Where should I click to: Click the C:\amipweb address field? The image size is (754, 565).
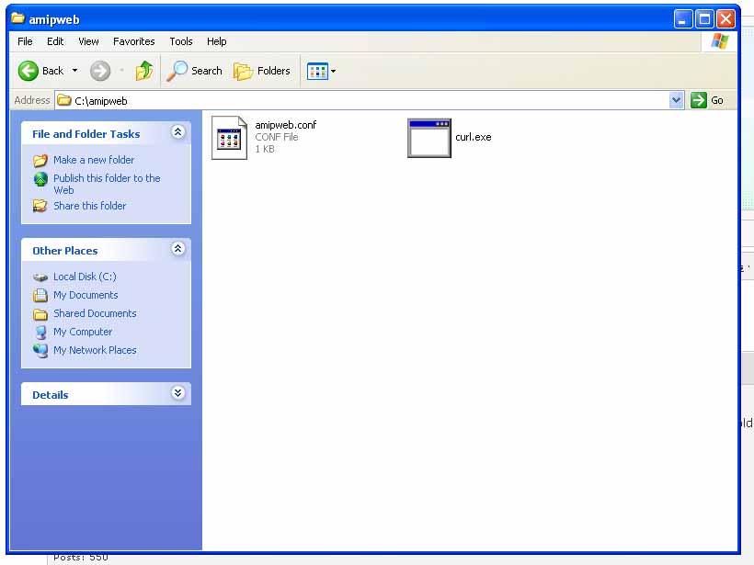click(x=368, y=100)
